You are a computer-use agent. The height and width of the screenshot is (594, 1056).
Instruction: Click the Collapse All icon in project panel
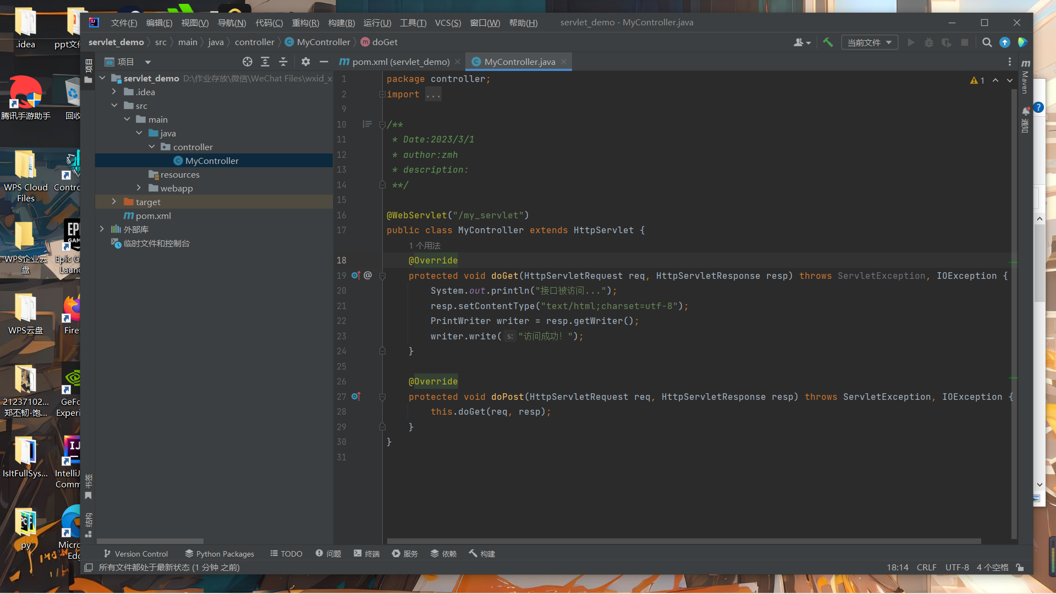tap(283, 62)
